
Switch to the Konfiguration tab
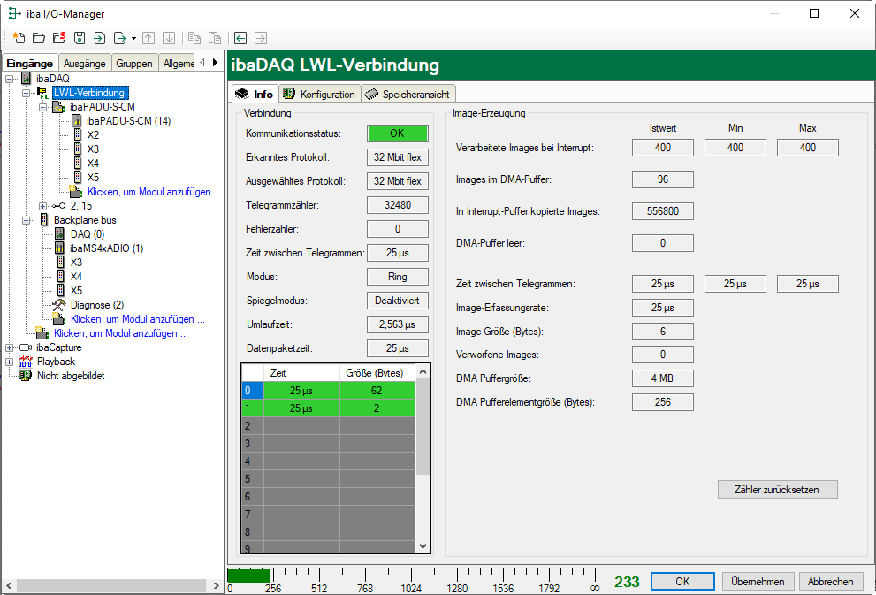[319, 95]
